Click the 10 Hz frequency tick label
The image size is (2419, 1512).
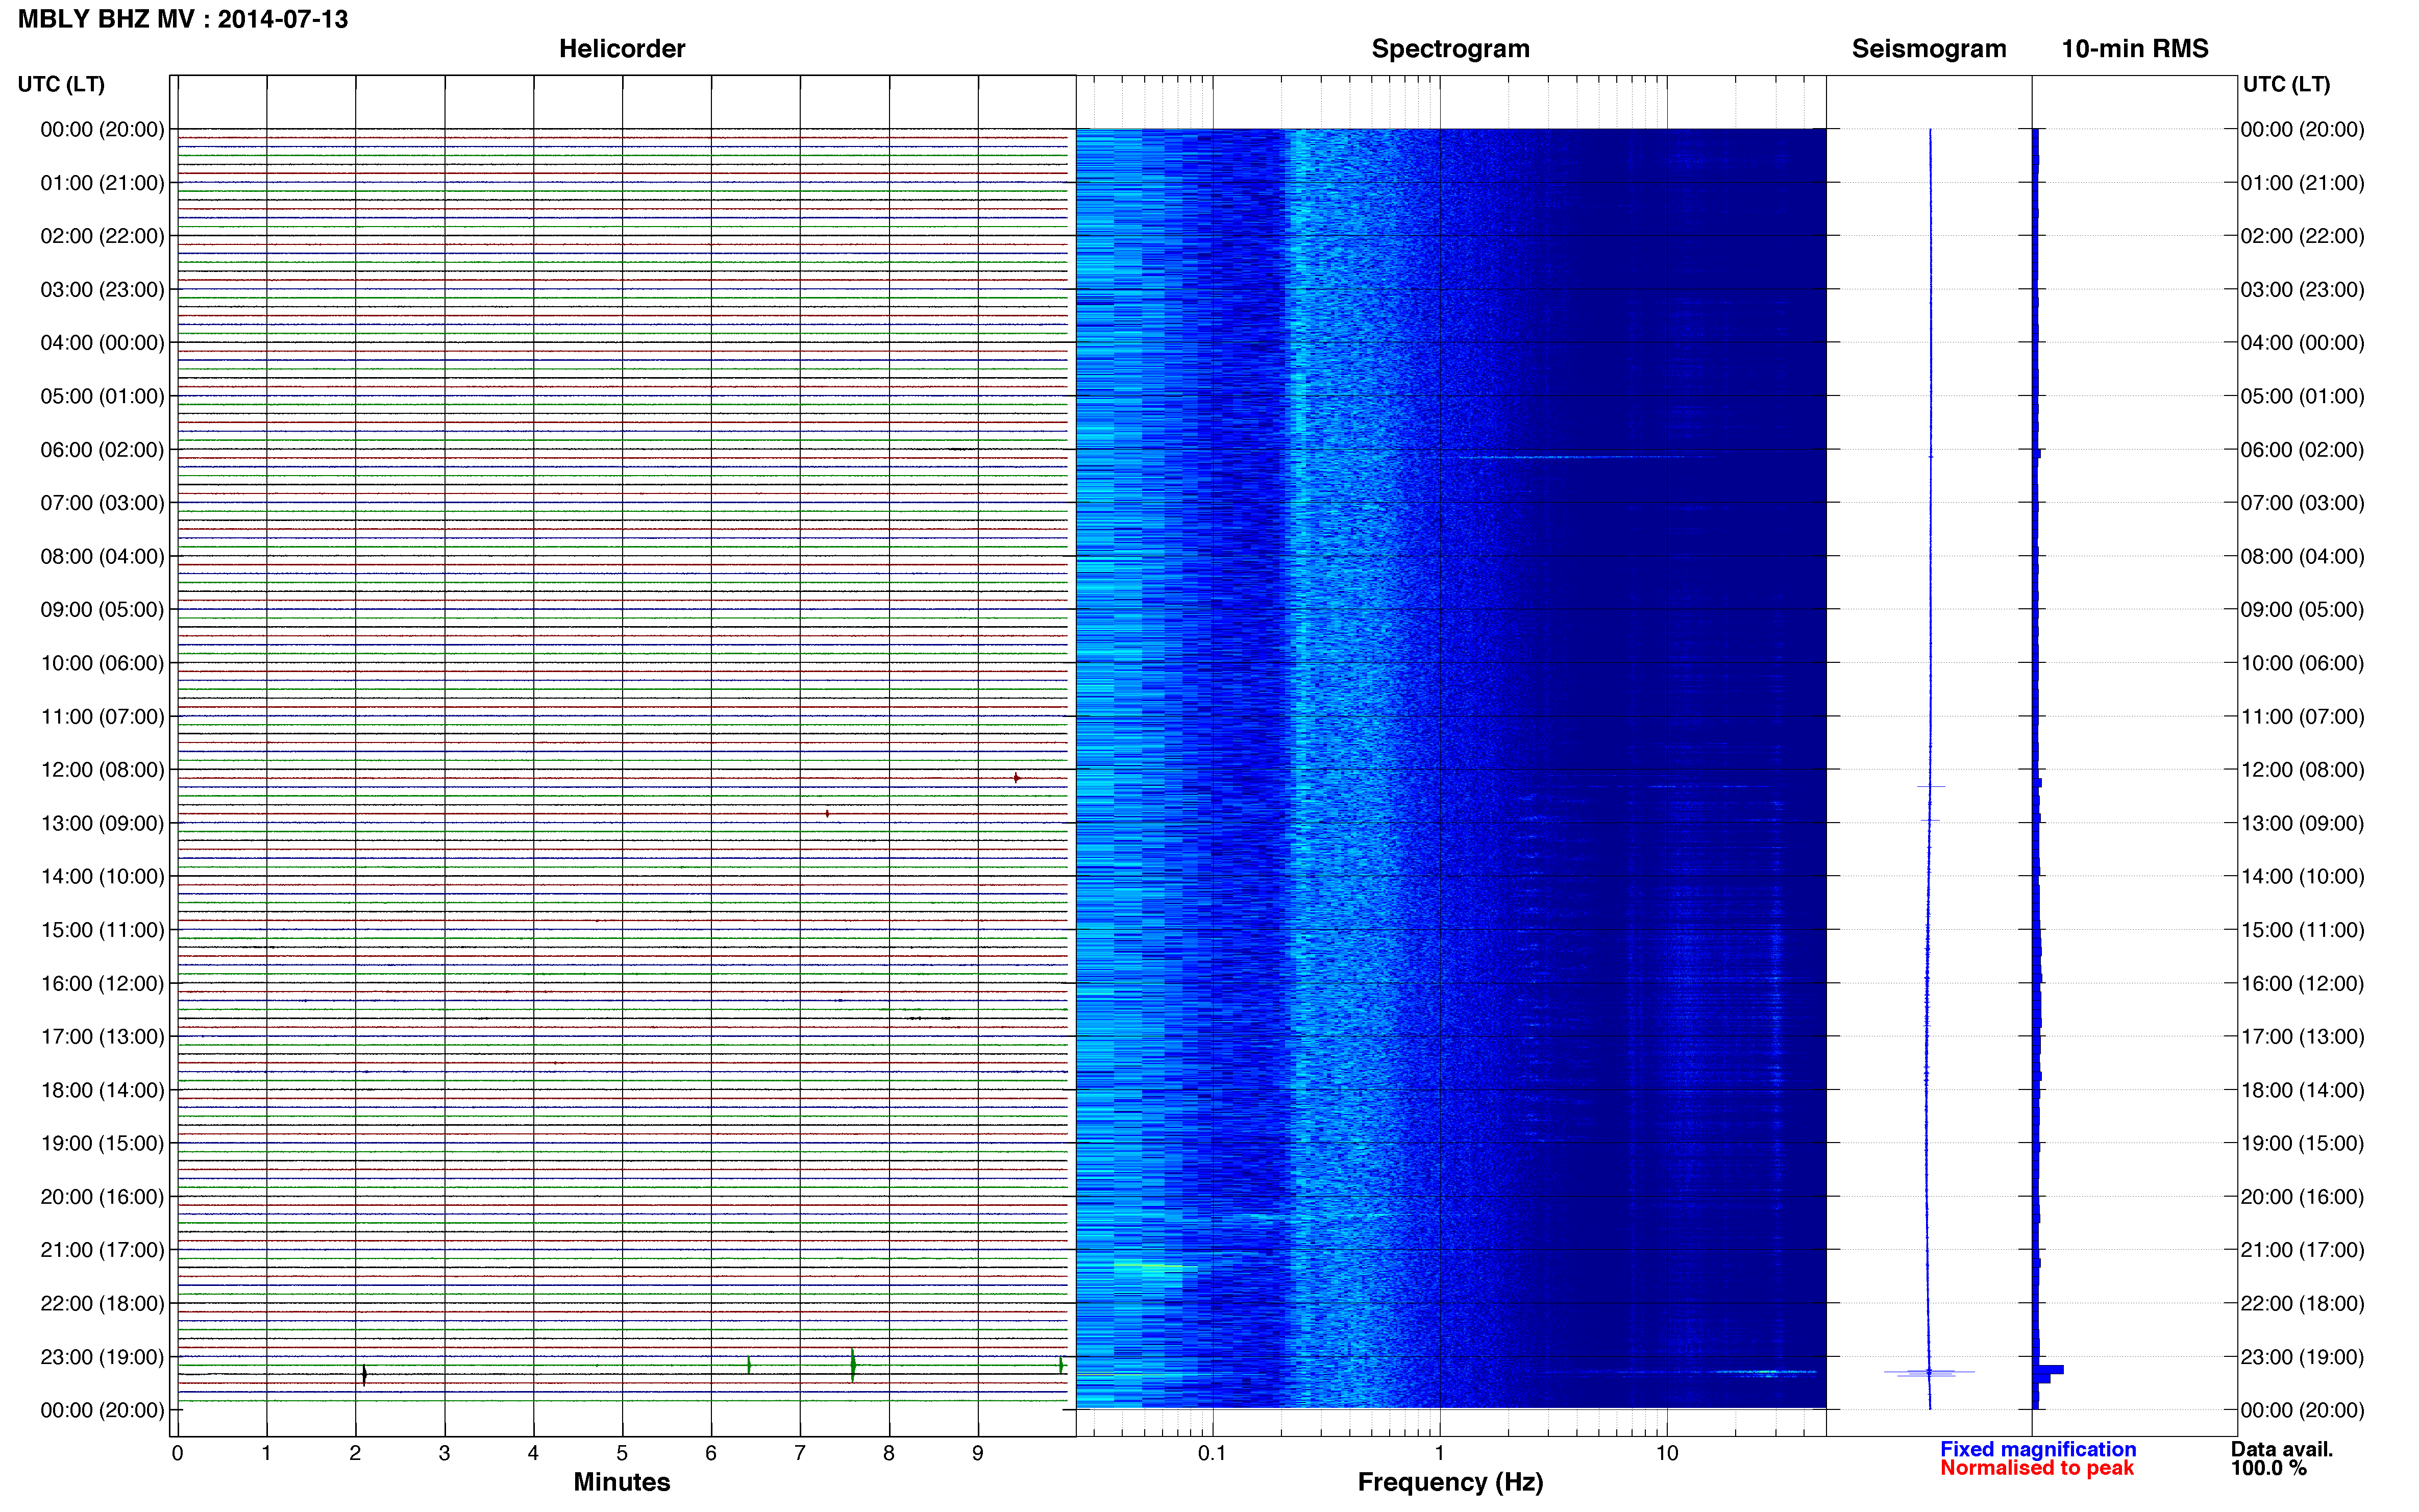[x=1666, y=1453]
